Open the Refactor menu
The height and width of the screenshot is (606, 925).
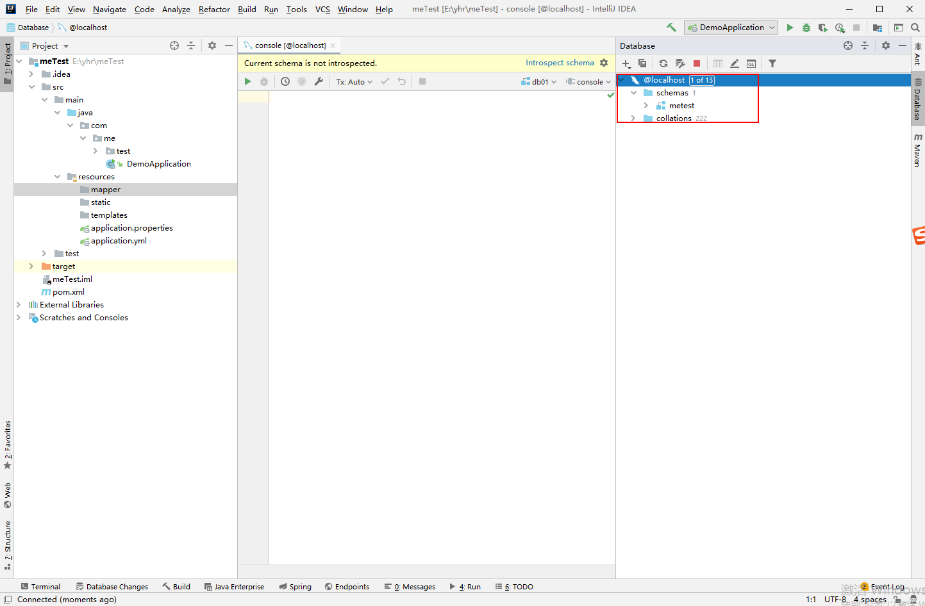pos(214,10)
